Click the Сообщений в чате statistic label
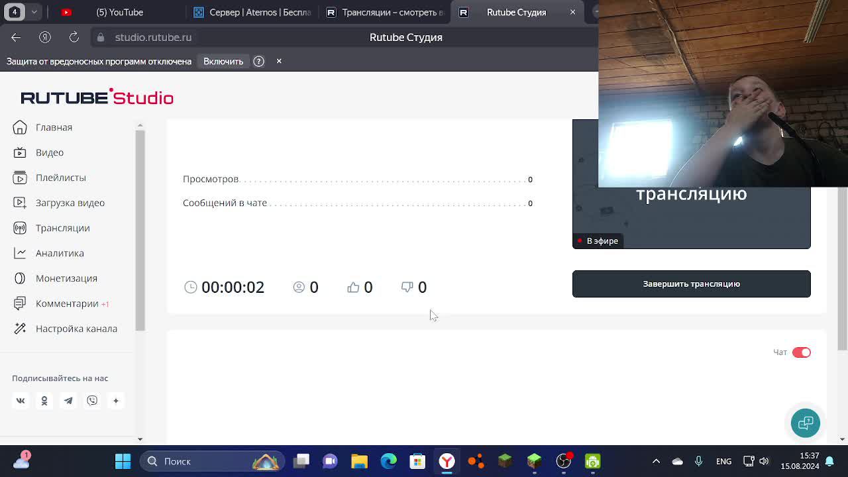The image size is (848, 477). tap(225, 203)
